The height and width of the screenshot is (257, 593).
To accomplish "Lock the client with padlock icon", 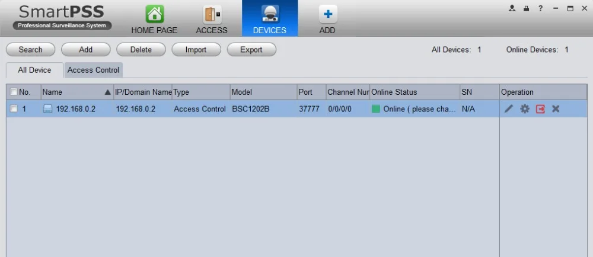I will click(x=526, y=8).
